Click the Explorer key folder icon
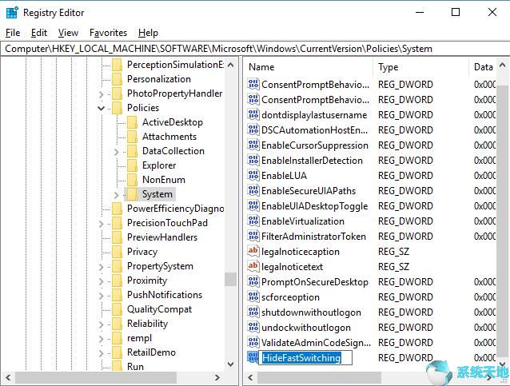 pos(132,165)
